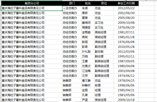The width and height of the screenshot is (157, 102).
Task: Select the 集团分公司 header cell
Action: [x=32, y=3]
